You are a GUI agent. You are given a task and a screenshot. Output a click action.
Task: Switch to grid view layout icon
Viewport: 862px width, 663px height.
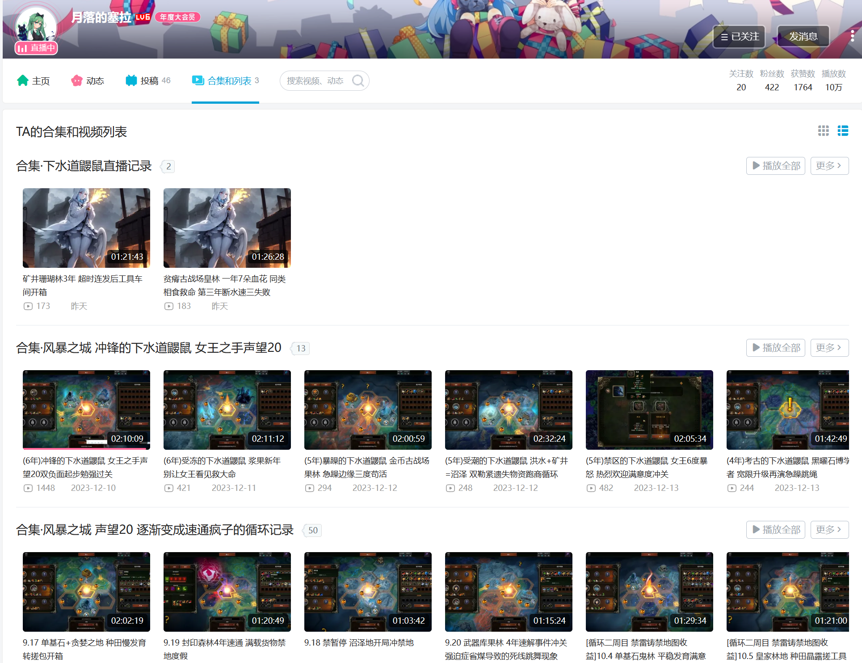(823, 131)
